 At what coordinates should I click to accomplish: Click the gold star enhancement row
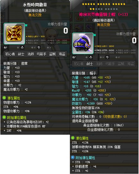click(104, 4)
